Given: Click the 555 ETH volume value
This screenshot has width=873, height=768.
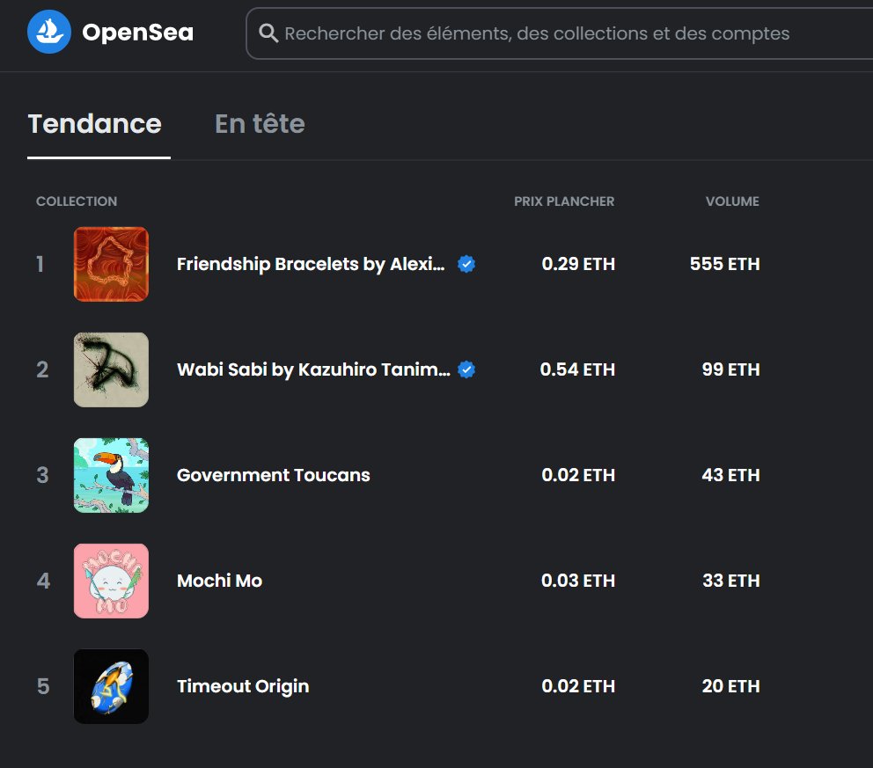Looking at the screenshot, I should pyautogui.click(x=725, y=264).
